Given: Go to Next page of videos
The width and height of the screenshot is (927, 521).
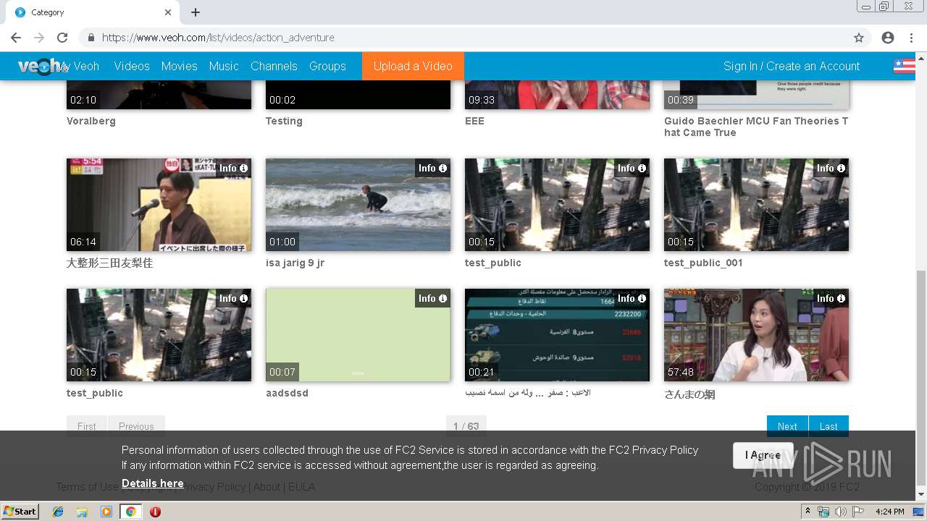Looking at the screenshot, I should 787,426.
